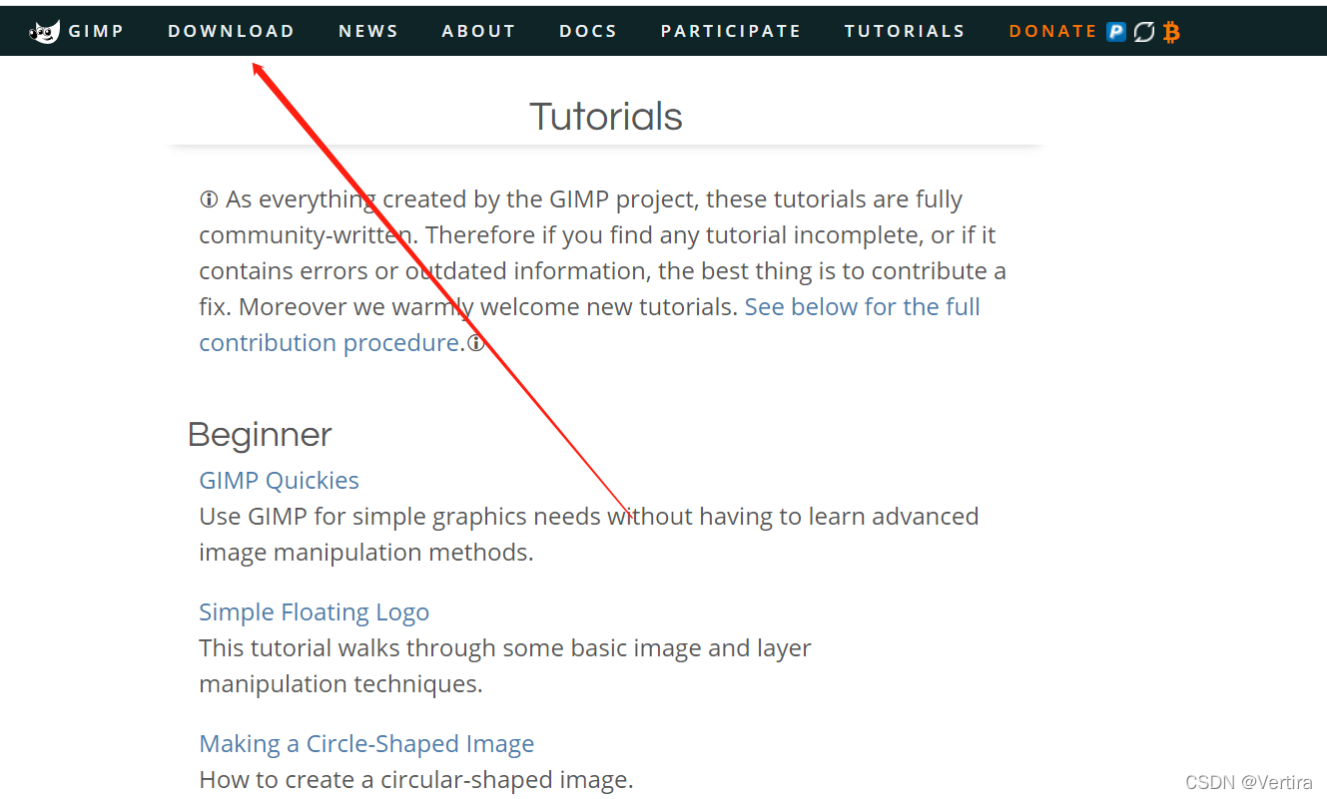This screenshot has width=1327, height=799.
Task: Open the Simple Floating Logo tutorial
Action: (x=314, y=611)
